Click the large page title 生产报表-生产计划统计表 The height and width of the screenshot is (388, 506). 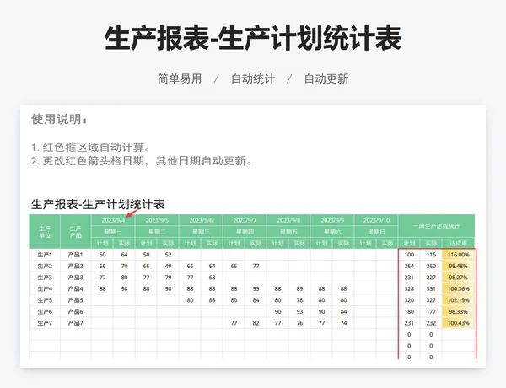(253, 38)
